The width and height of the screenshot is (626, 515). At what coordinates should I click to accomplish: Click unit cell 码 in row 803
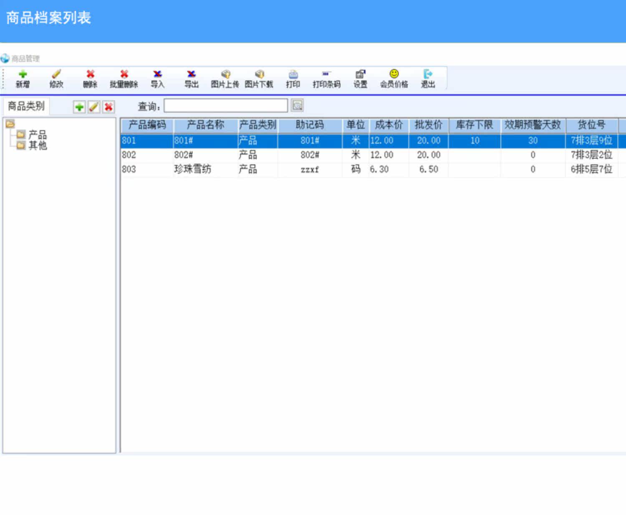[x=356, y=169]
